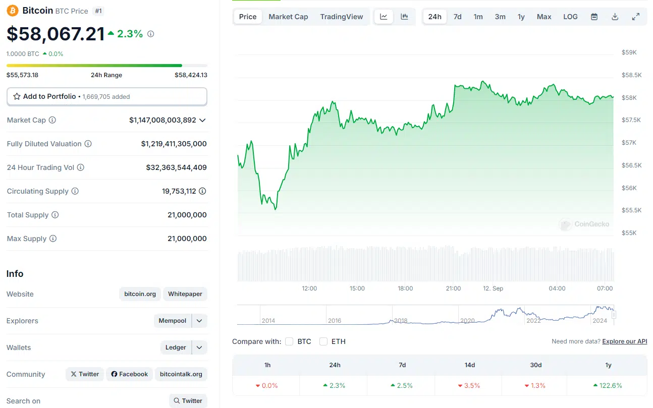Open Ledger wallet link
The height and width of the screenshot is (408, 653).
(176, 347)
